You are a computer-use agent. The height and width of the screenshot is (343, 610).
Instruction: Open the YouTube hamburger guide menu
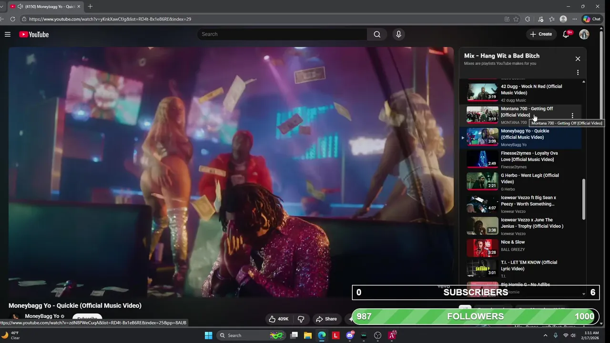click(8, 34)
